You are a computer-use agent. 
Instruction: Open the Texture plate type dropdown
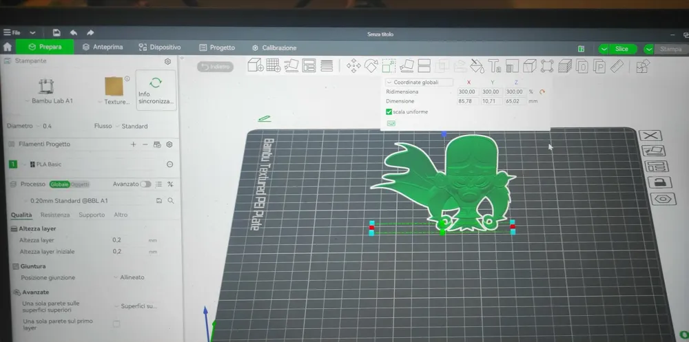click(x=114, y=102)
